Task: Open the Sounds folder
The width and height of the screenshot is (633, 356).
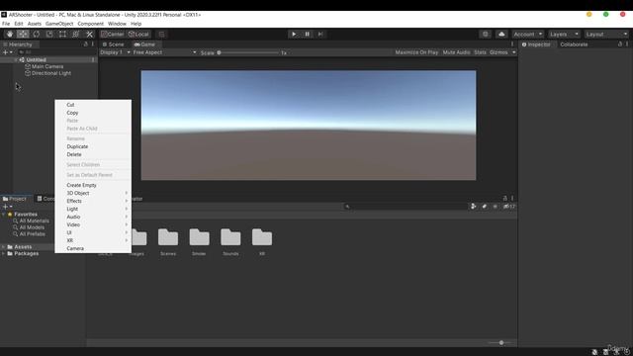Action: 230,241
